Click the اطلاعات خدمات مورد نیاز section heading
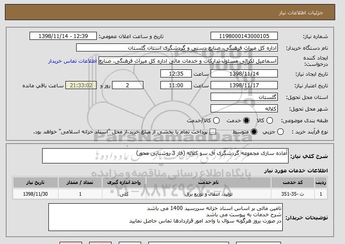The height and width of the screenshot is (244, 345). [x=296, y=171]
